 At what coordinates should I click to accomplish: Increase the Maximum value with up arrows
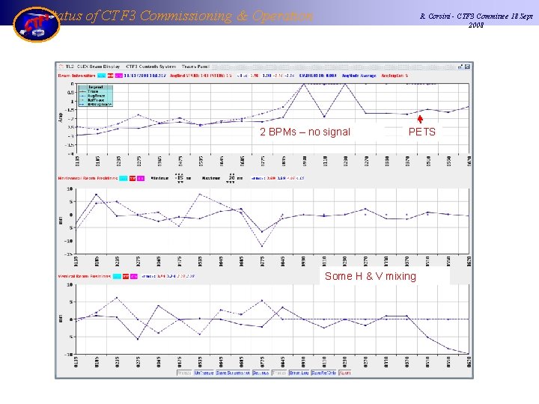(x=231, y=174)
